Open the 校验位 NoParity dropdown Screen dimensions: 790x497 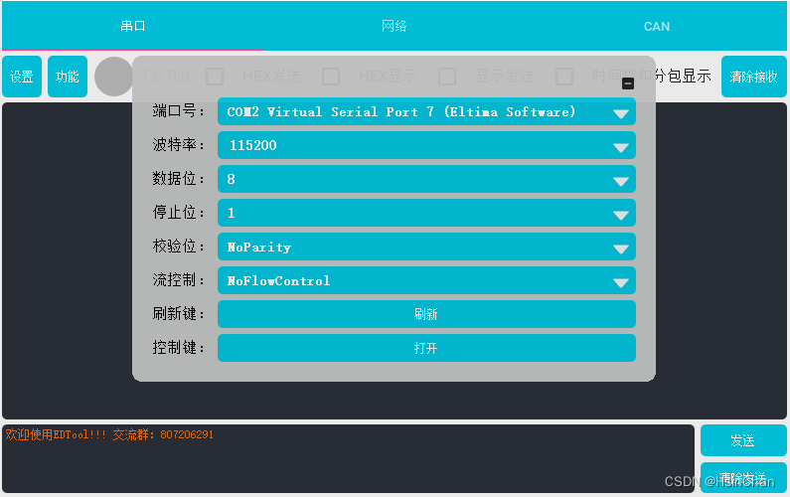(x=426, y=247)
